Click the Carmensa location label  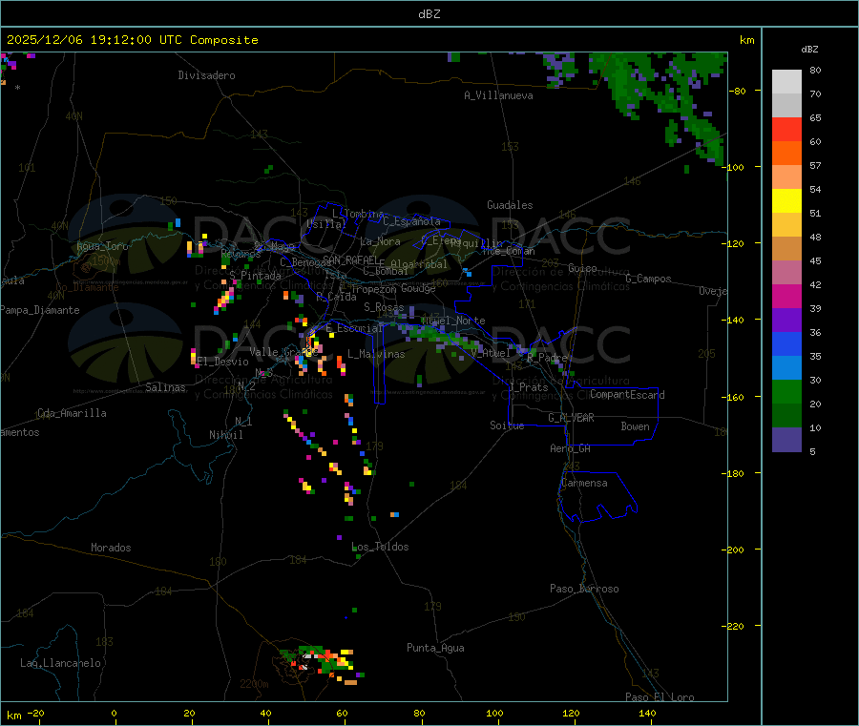click(584, 483)
